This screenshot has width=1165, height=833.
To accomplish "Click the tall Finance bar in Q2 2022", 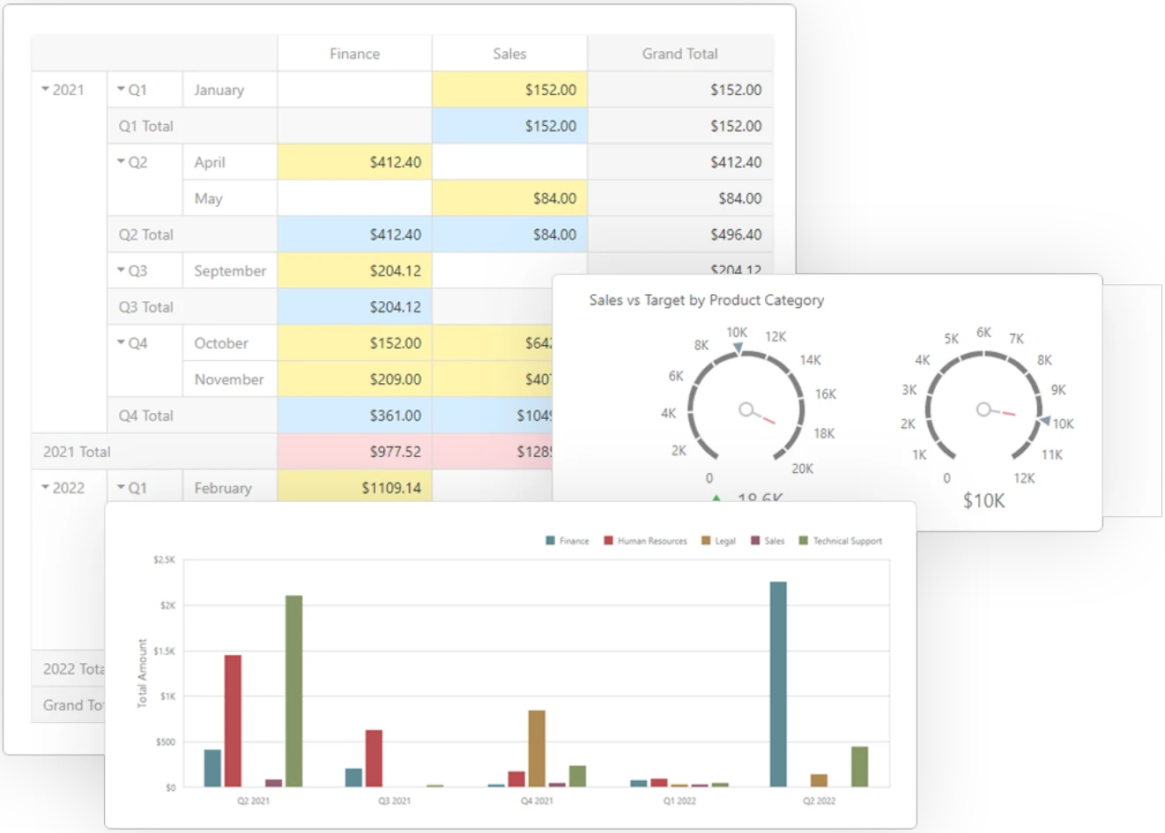I will (778, 683).
